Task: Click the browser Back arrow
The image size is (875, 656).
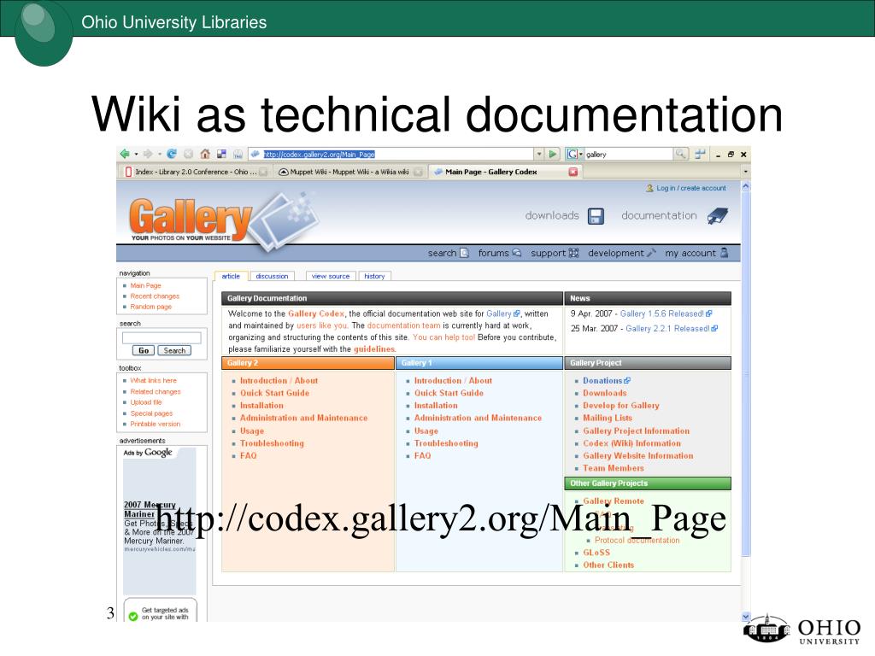Action: point(125,154)
